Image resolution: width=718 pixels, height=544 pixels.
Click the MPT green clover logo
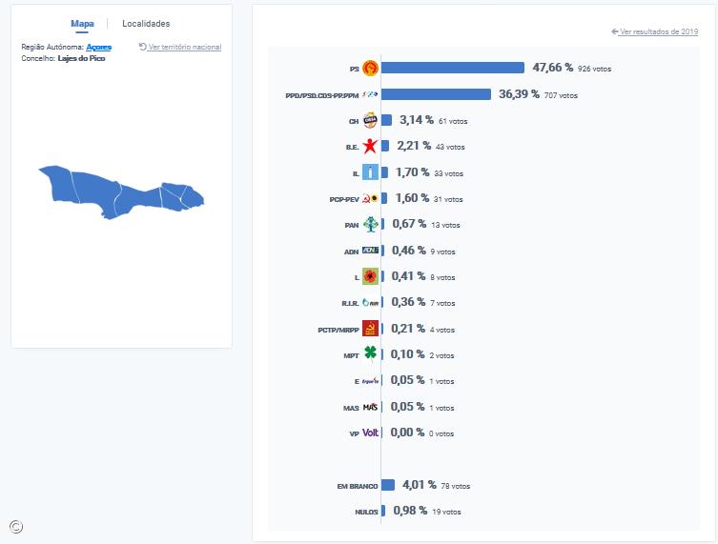(370, 354)
